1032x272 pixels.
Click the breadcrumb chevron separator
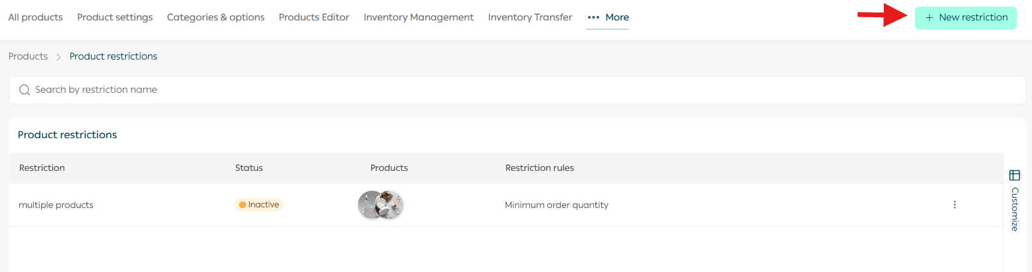(x=58, y=57)
